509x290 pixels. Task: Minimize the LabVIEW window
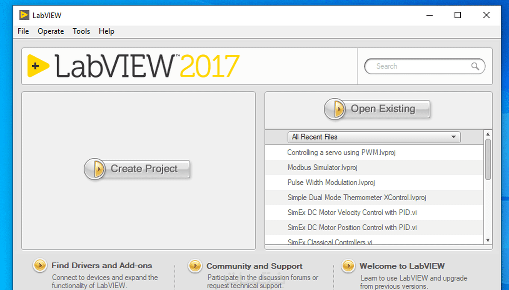(430, 15)
